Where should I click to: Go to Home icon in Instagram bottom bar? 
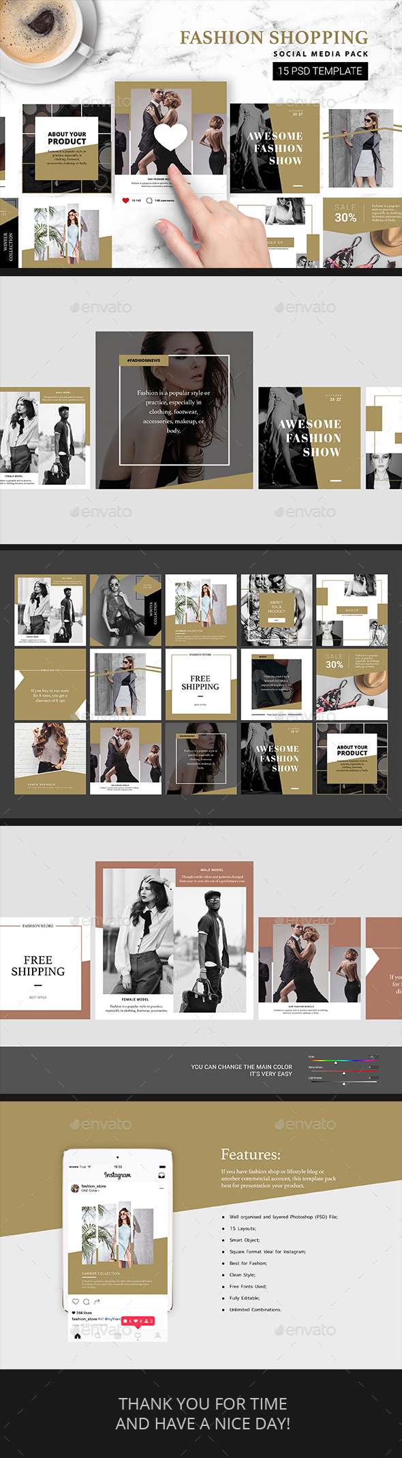pyautogui.click(x=78, y=1336)
